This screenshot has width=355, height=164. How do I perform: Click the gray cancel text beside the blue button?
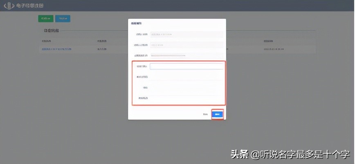pos(205,114)
